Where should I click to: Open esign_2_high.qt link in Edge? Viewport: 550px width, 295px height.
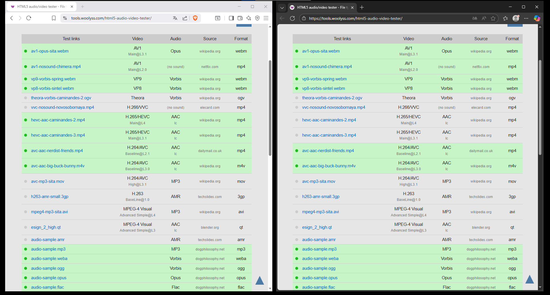[317, 227]
